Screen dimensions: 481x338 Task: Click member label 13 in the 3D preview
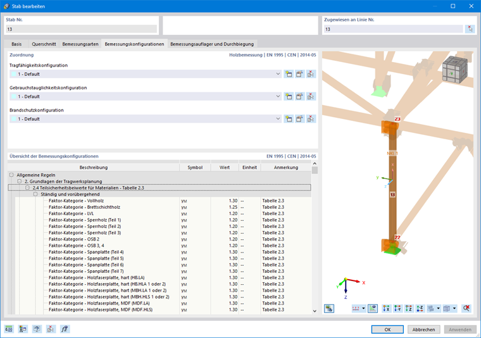(x=392, y=194)
